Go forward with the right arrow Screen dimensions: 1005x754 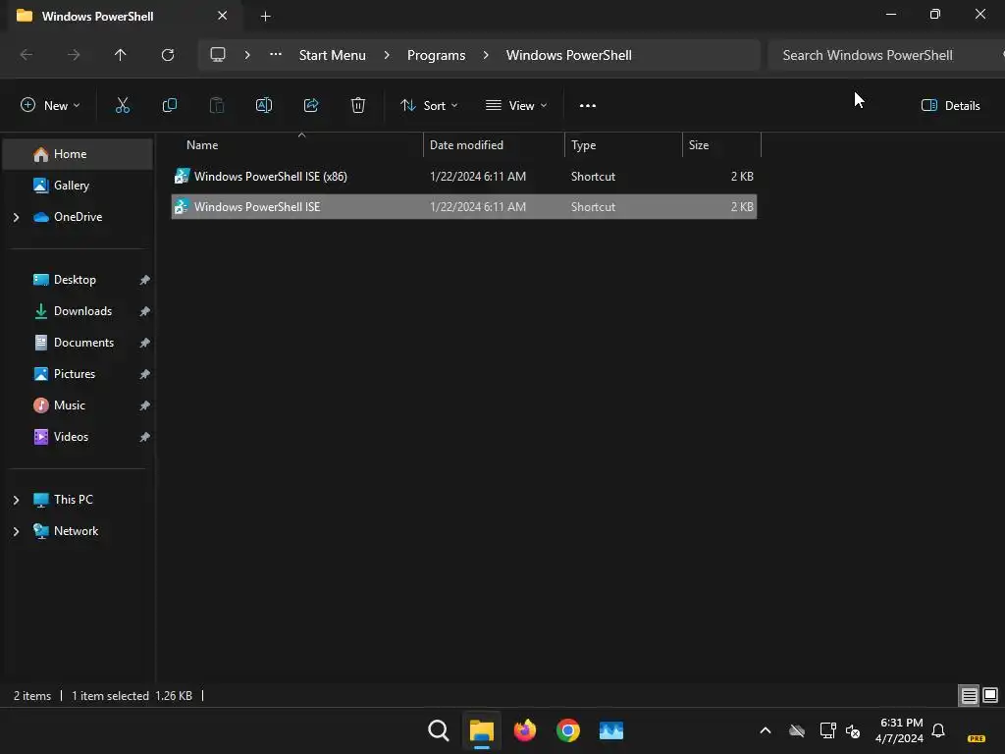(x=74, y=55)
